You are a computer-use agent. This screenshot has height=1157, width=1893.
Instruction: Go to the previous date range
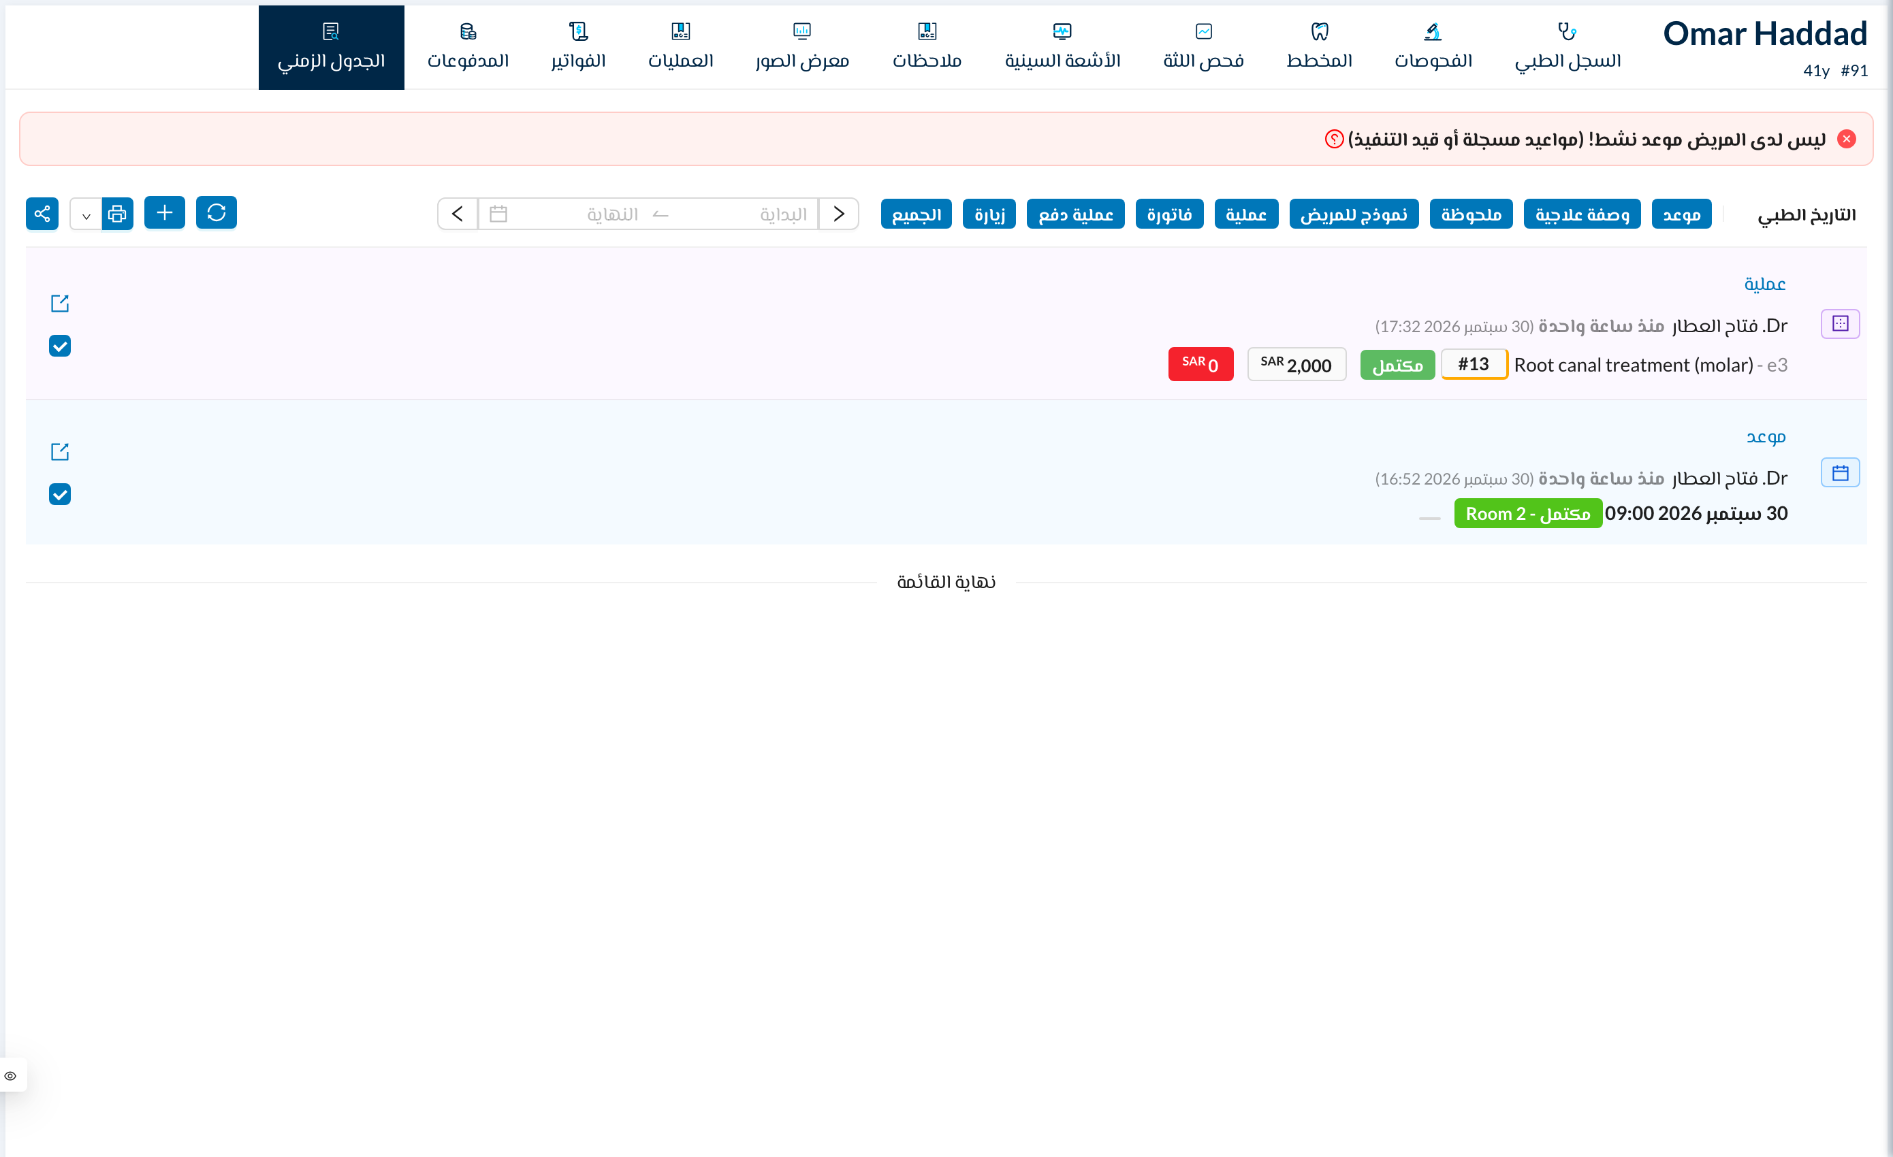coord(839,214)
